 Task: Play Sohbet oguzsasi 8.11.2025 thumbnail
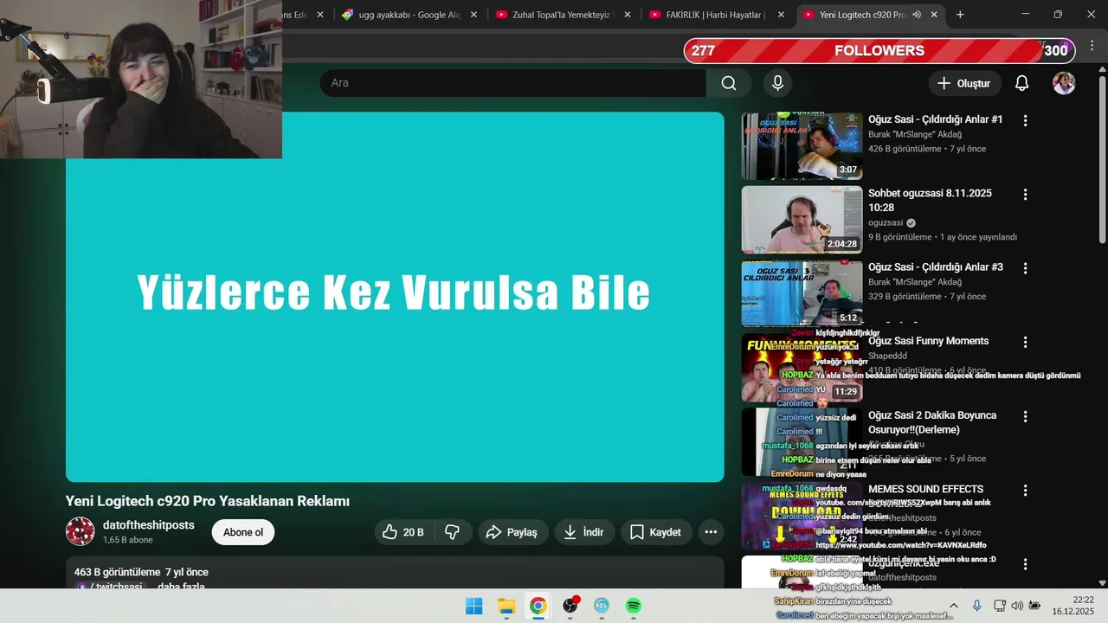802,220
